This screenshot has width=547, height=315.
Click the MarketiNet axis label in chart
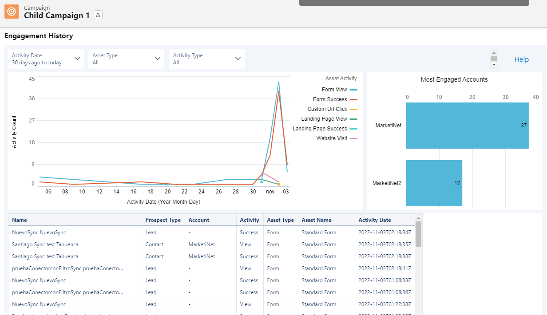click(x=388, y=126)
